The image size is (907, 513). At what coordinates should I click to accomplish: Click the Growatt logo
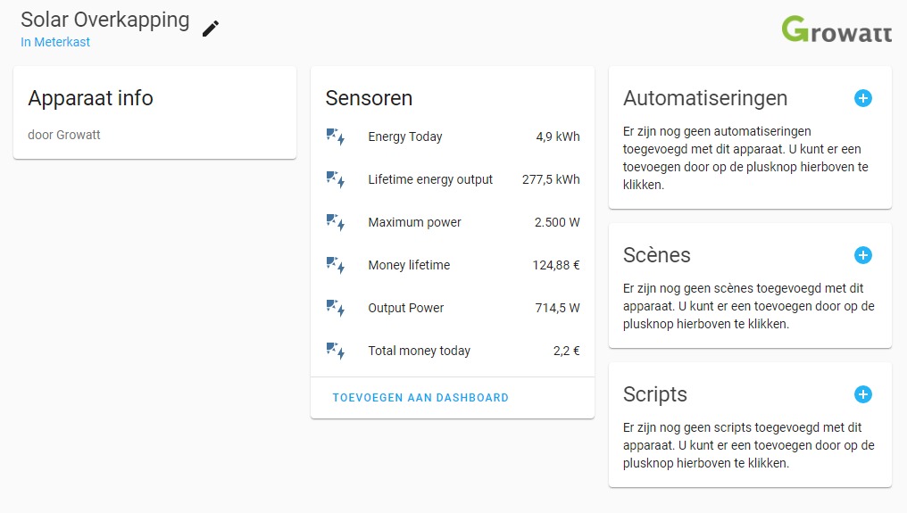(x=836, y=29)
